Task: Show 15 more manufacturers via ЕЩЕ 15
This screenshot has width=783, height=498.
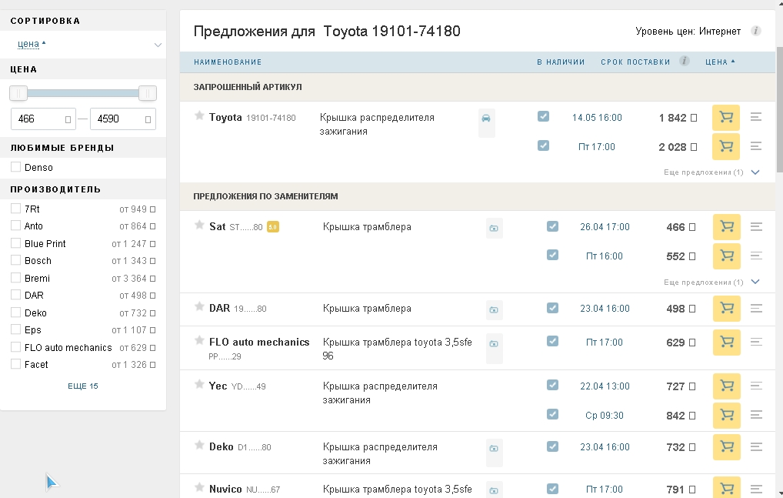Action: (83, 386)
